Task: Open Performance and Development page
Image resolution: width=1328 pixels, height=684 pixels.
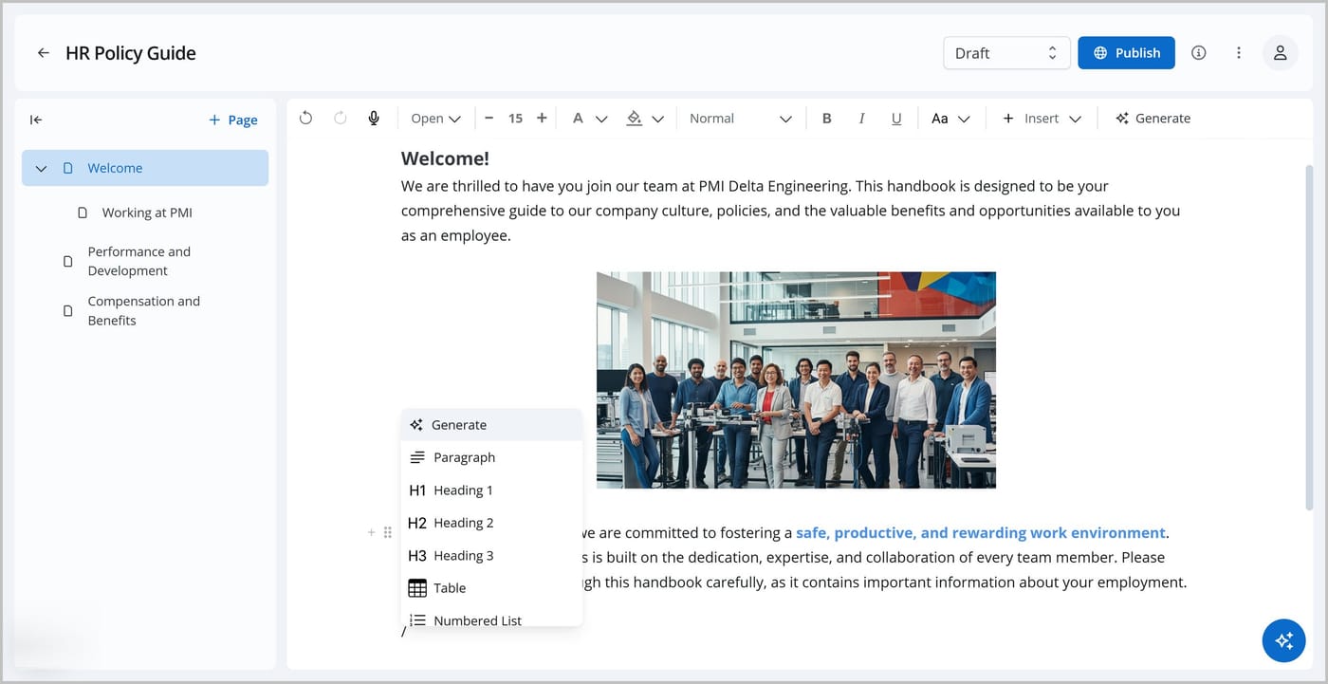Action: click(139, 261)
